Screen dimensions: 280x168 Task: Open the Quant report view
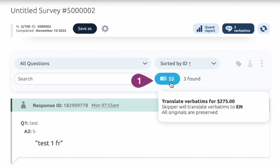(x=206, y=29)
